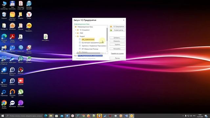210x118 pixels.
Task: Select the Информационные базы root node
Action: (85, 27)
